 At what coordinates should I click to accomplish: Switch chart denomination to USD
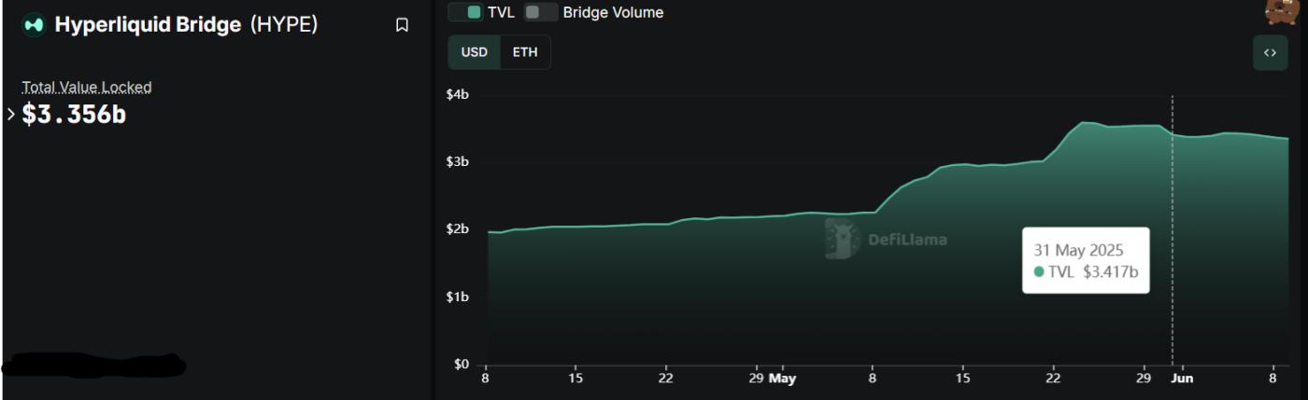point(475,52)
